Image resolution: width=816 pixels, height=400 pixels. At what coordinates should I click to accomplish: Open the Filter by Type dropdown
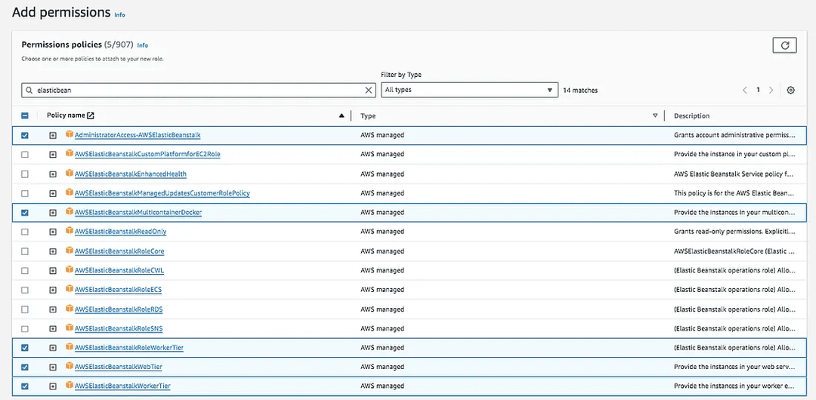[469, 90]
